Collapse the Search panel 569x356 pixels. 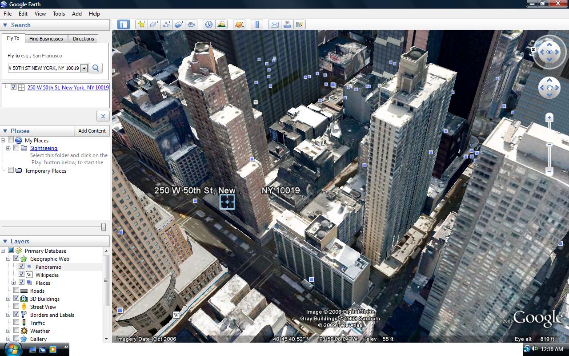coord(5,25)
